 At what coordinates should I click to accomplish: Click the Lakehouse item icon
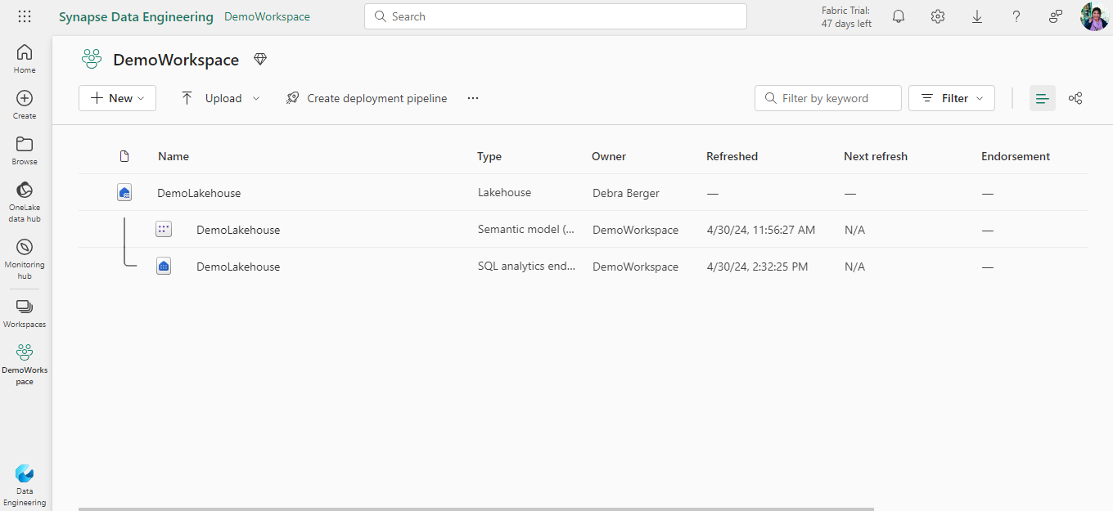(124, 193)
